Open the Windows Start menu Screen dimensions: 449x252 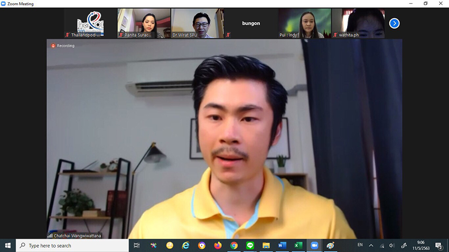click(8, 246)
